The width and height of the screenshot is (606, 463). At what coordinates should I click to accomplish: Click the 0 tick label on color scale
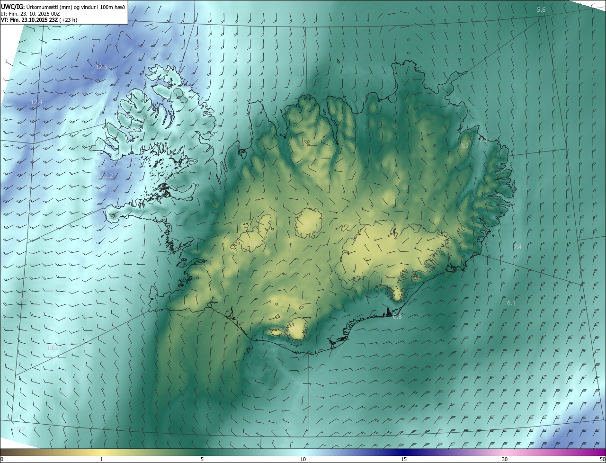coord(2,460)
